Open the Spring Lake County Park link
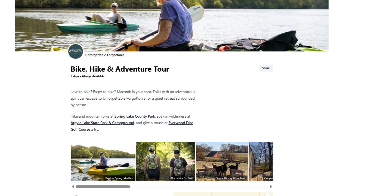The height and width of the screenshot is (196, 368). click(135, 116)
